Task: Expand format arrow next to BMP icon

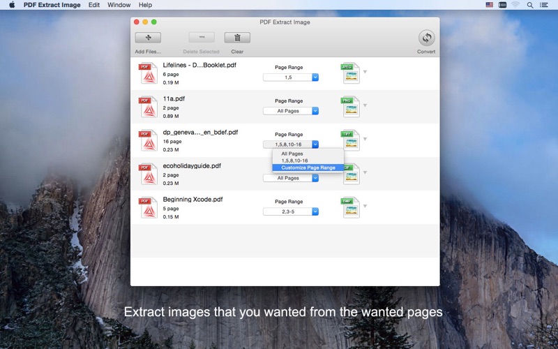Action: pyautogui.click(x=365, y=206)
